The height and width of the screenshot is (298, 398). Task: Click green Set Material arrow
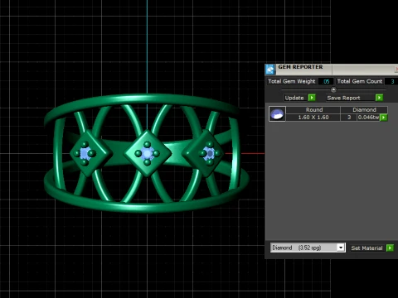click(390, 248)
